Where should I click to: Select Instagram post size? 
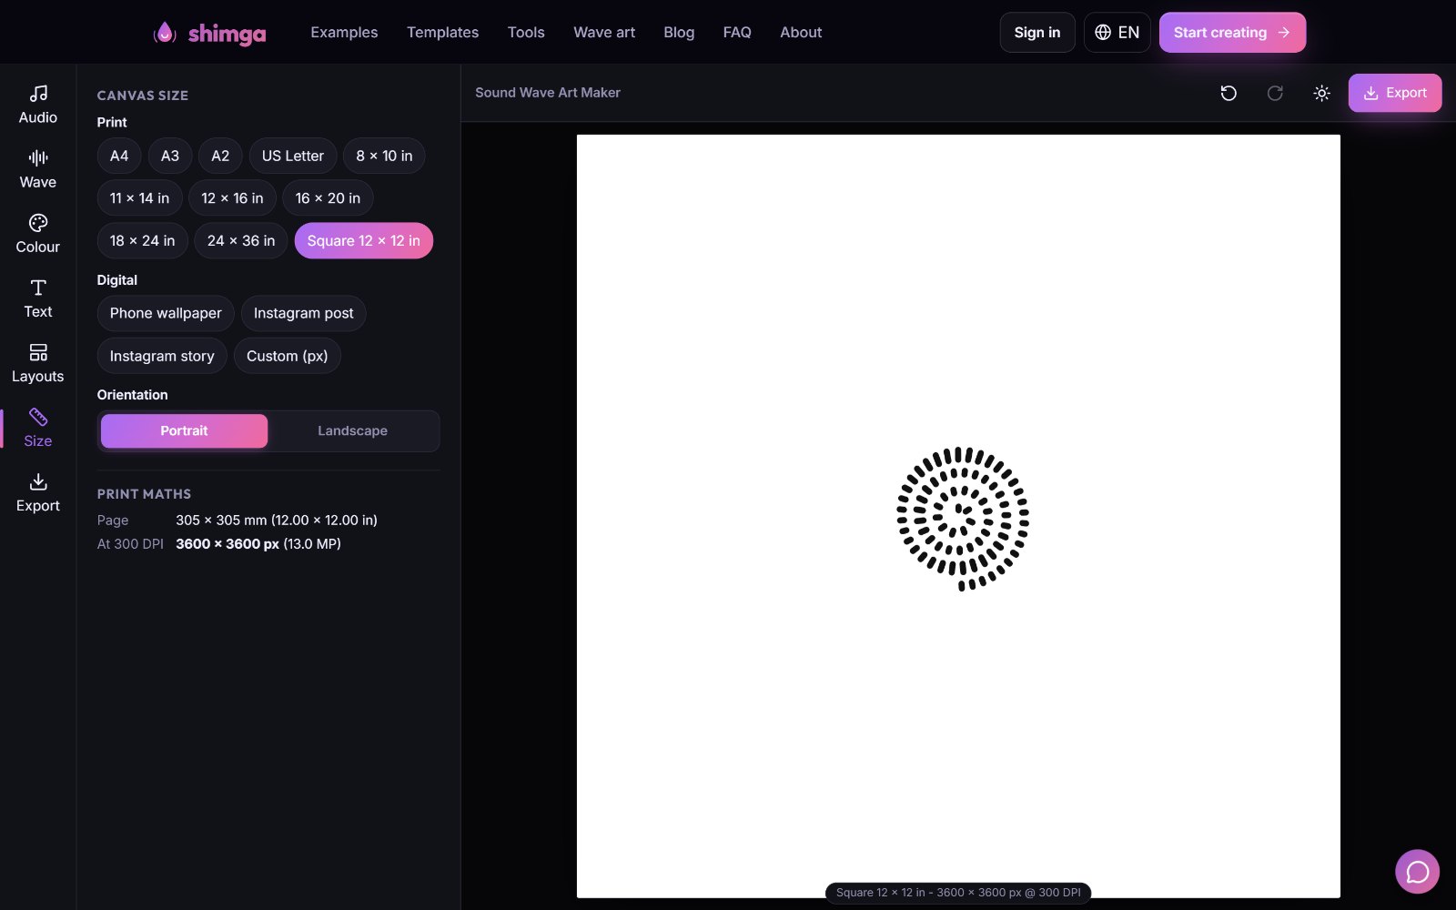click(x=304, y=314)
